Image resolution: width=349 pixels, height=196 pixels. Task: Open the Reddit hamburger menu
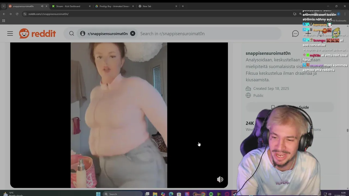point(10,33)
